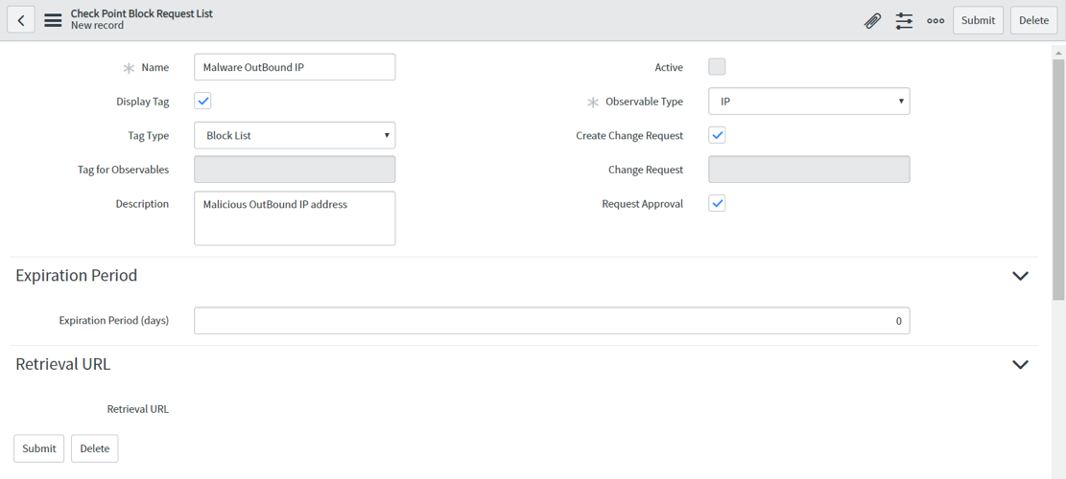The height and width of the screenshot is (479, 1066).
Task: Click the Expiration Period (days) field
Action: (x=552, y=321)
